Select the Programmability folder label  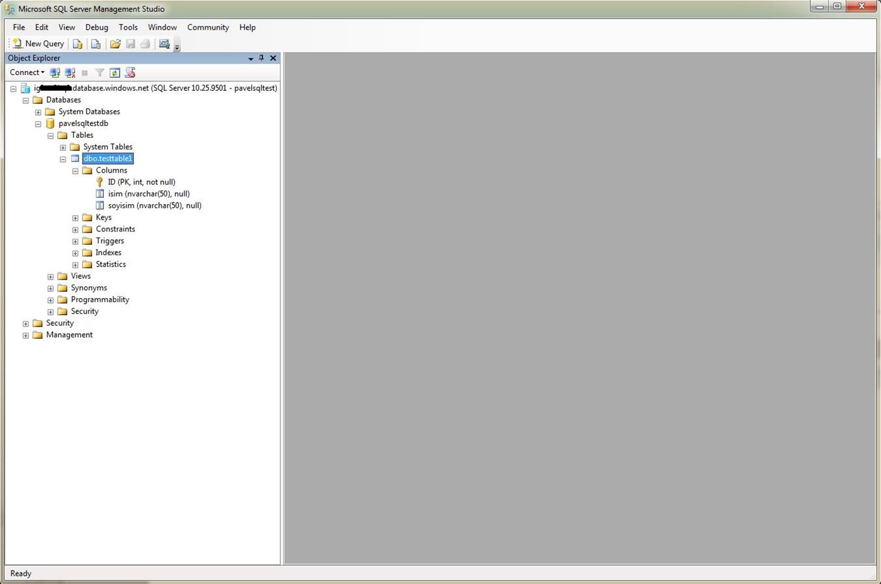click(100, 299)
